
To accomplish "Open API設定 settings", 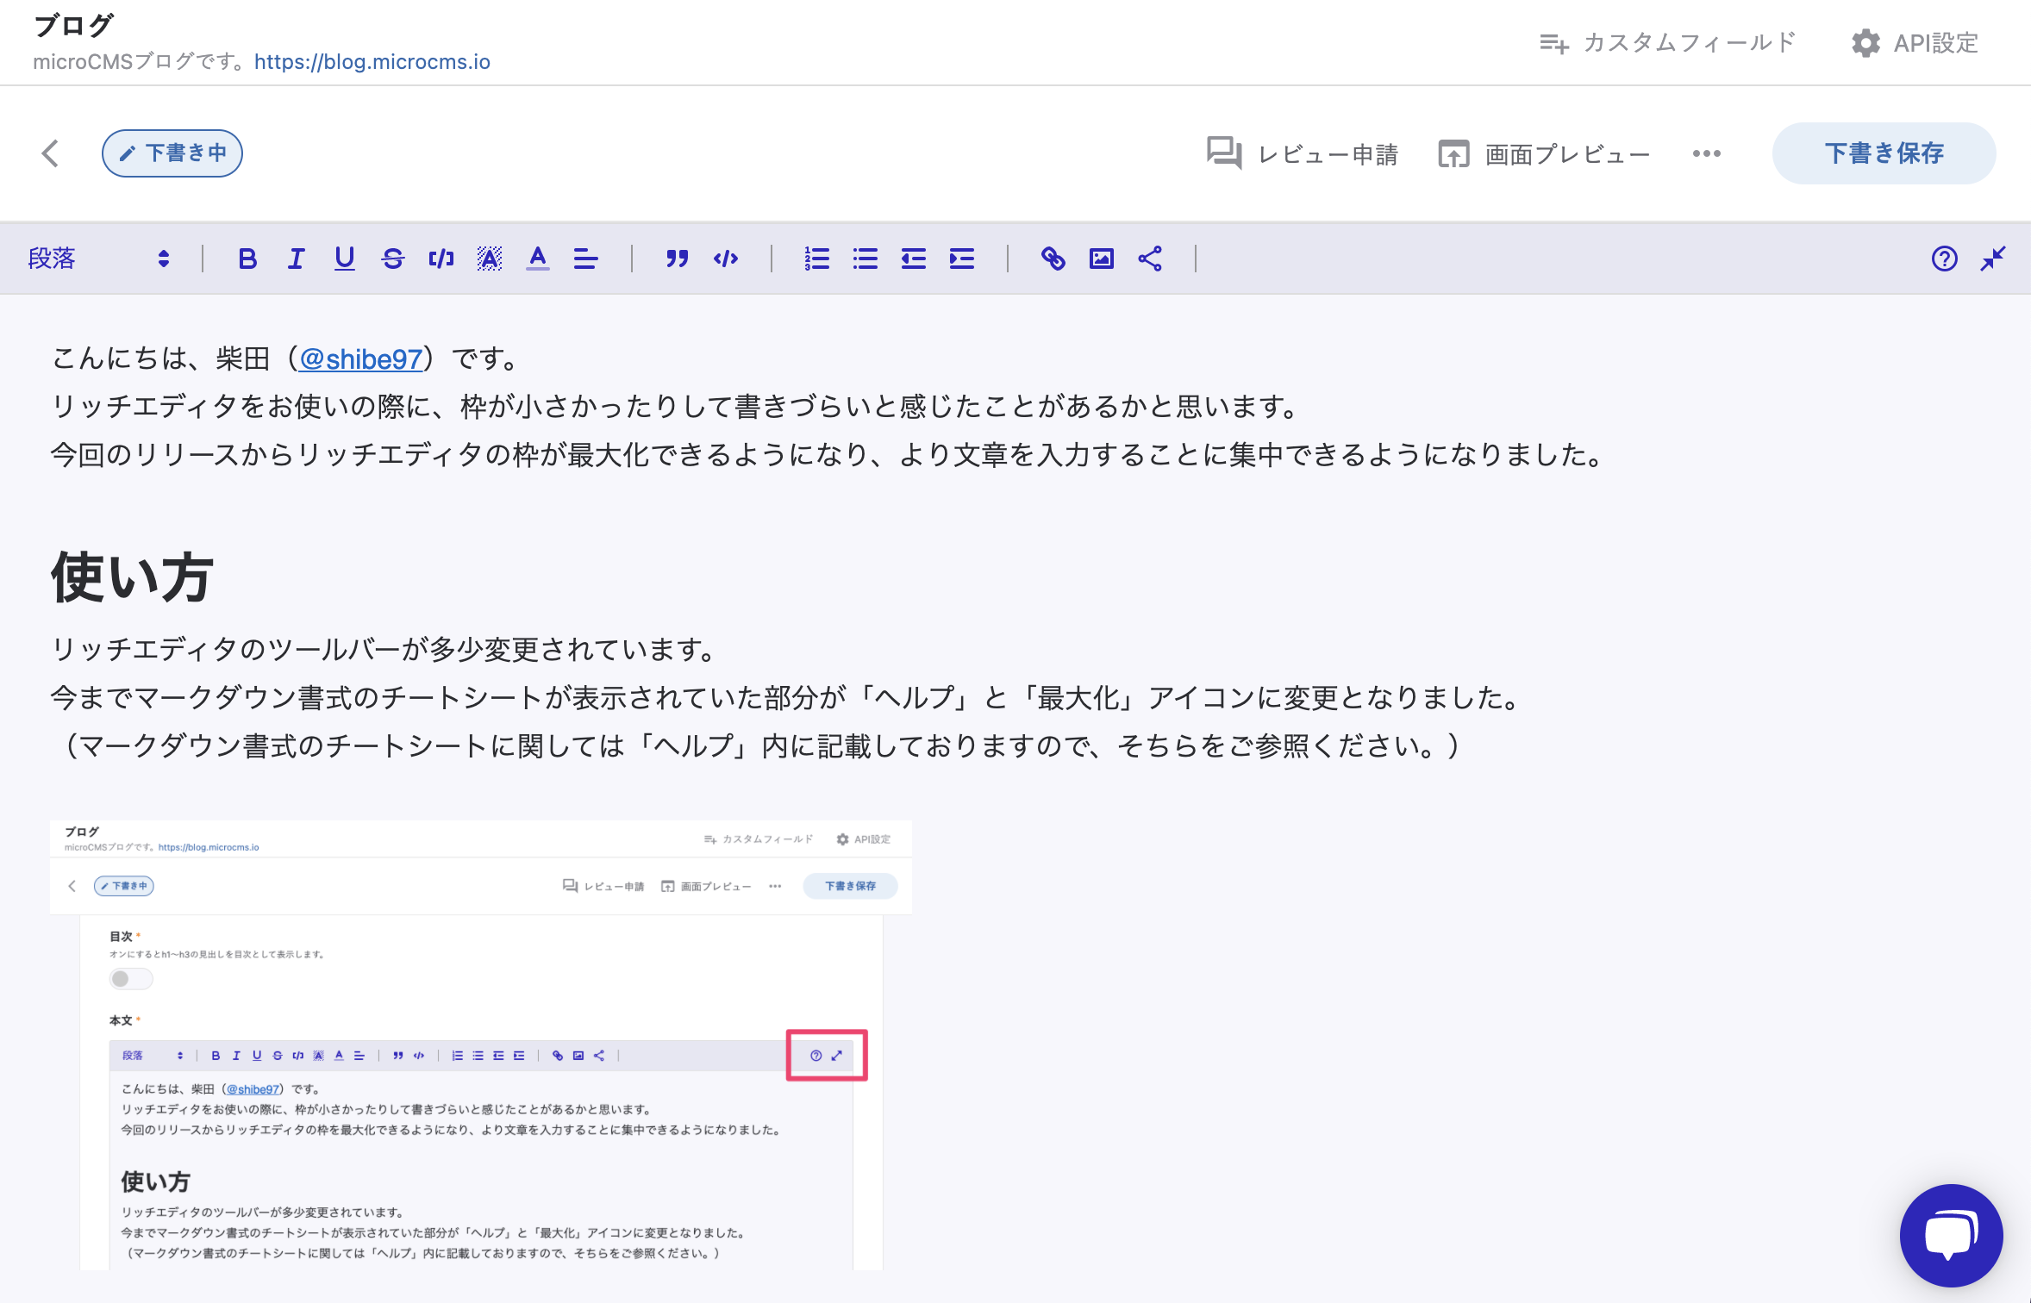I will [1915, 42].
